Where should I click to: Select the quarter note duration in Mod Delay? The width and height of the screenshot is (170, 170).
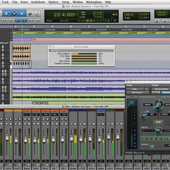point(154,139)
